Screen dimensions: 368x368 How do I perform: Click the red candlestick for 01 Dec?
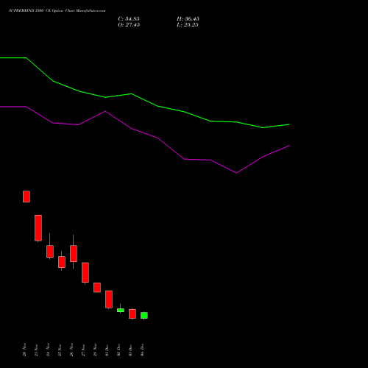click(109, 300)
